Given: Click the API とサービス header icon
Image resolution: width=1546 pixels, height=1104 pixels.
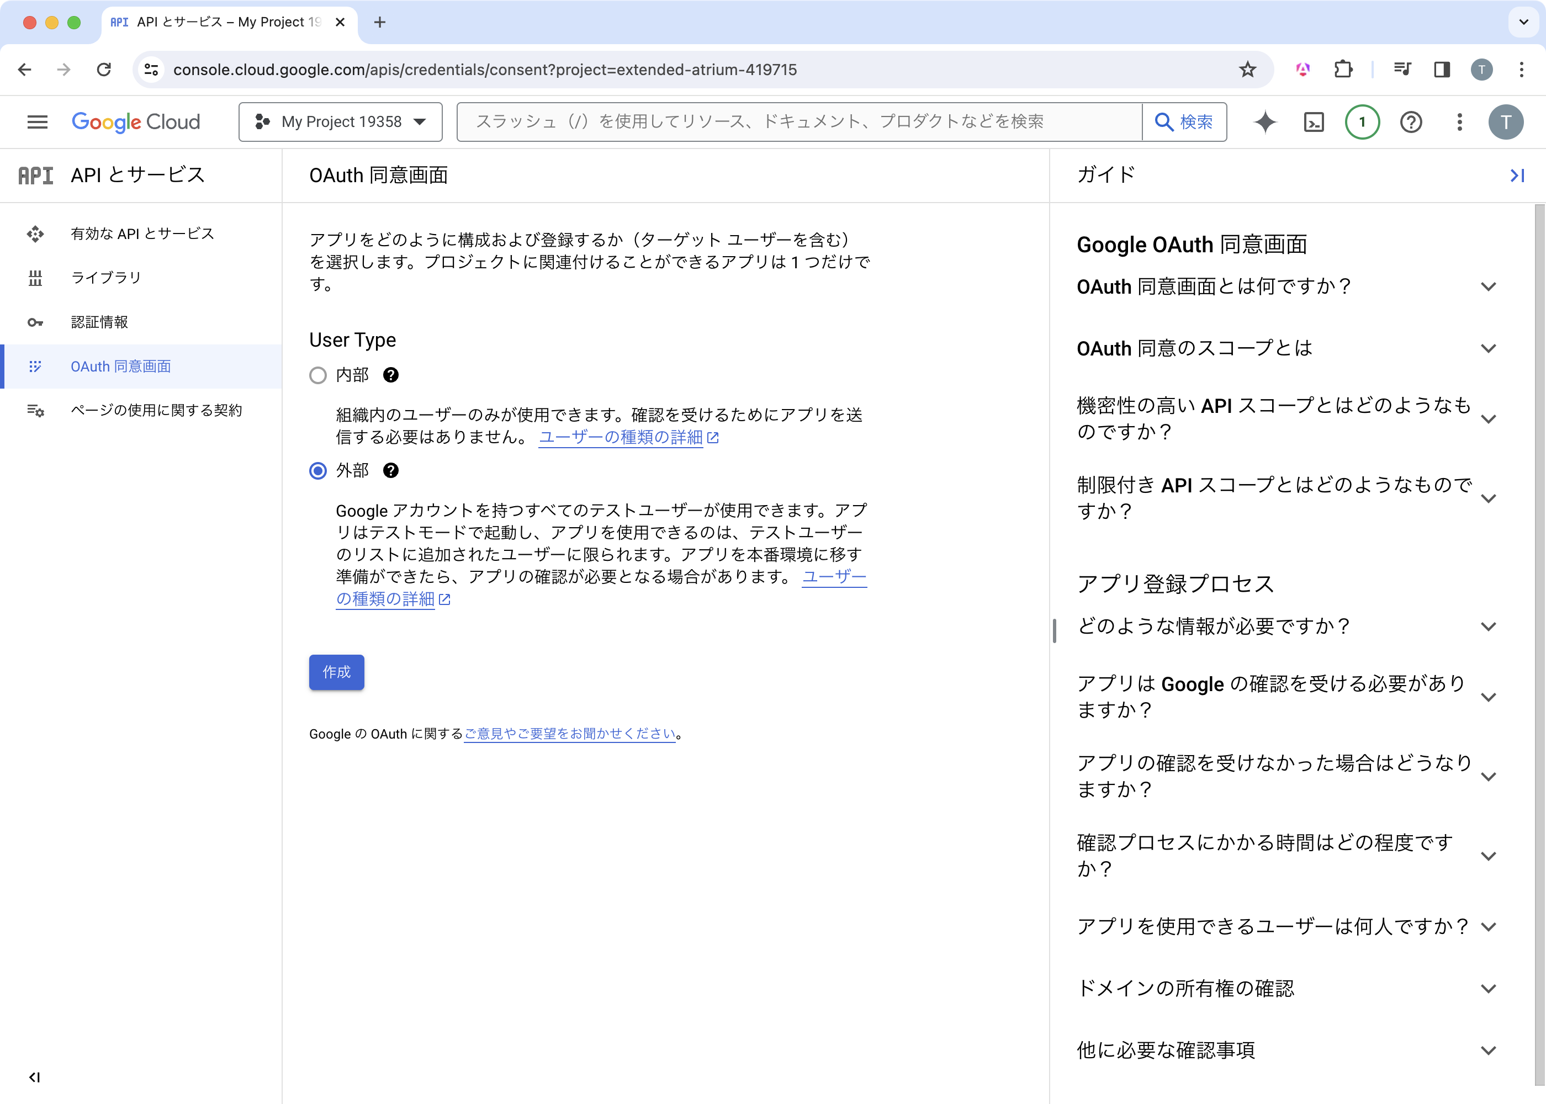Looking at the screenshot, I should 35,176.
